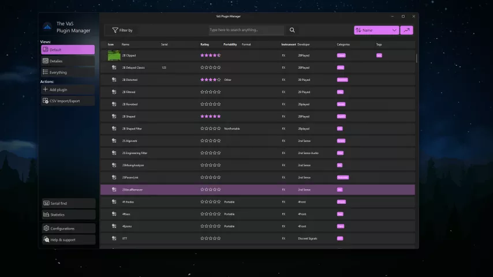Click the plugin icon of 4f rhodes
The image size is (493, 277).
click(114, 202)
